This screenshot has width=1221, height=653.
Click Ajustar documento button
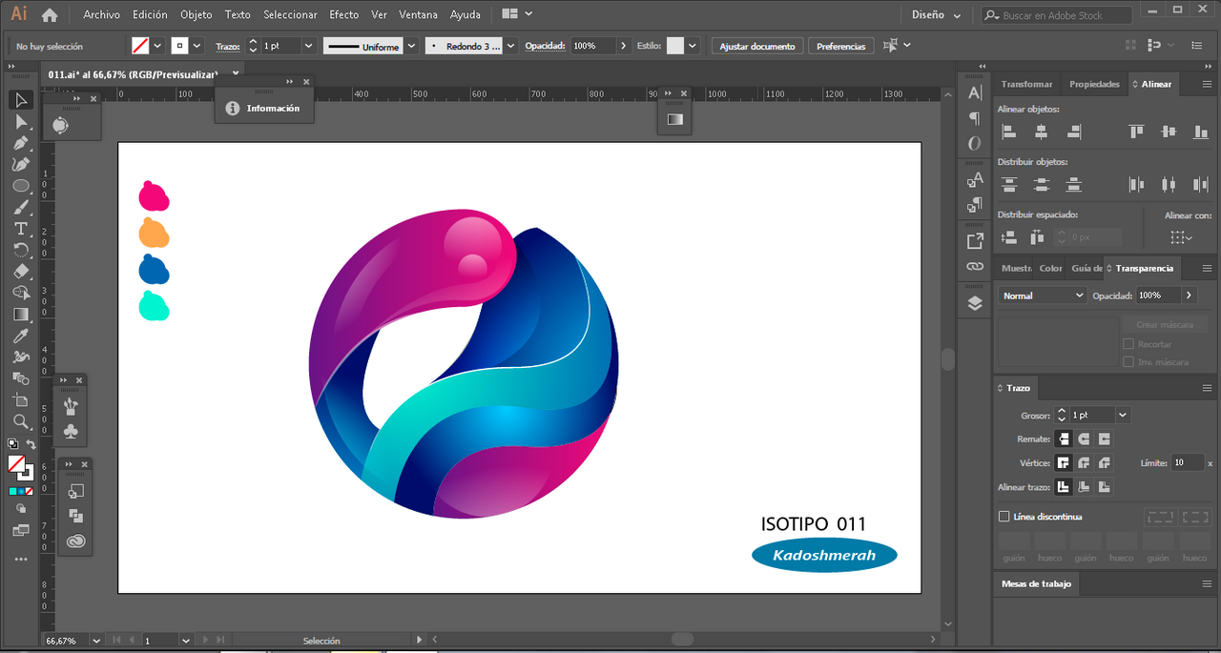(x=757, y=46)
